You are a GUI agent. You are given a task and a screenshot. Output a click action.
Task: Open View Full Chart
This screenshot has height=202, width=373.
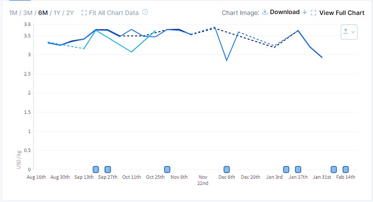click(342, 13)
